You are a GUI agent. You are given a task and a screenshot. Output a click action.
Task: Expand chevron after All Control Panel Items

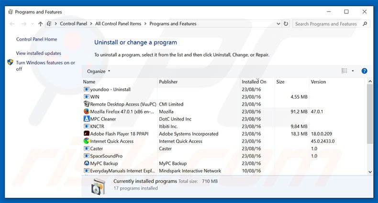pyautogui.click(x=145, y=23)
